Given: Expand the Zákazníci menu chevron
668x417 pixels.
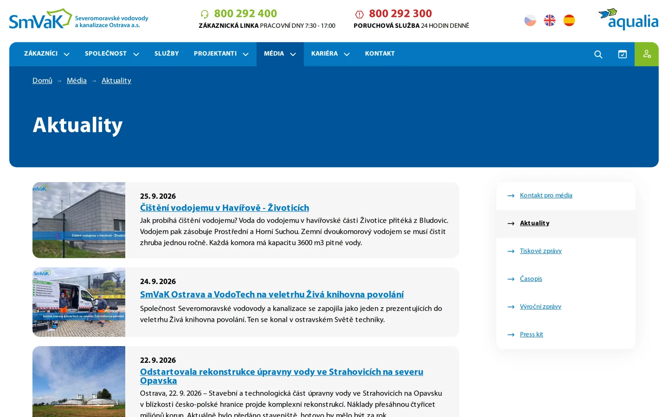Looking at the screenshot, I should pos(66,54).
